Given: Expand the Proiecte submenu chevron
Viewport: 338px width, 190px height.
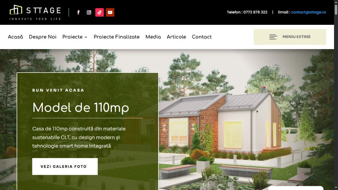Looking at the screenshot, I should tap(86, 37).
